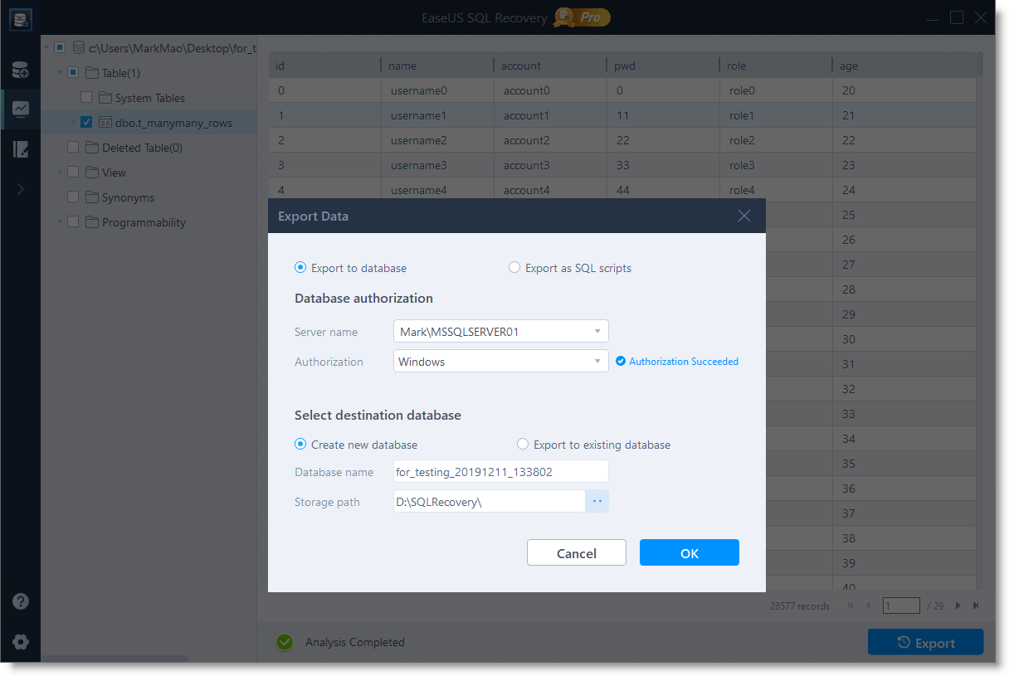Click the left panel horizontal scrollbar
The width and height of the screenshot is (1009, 676).
pos(115,659)
